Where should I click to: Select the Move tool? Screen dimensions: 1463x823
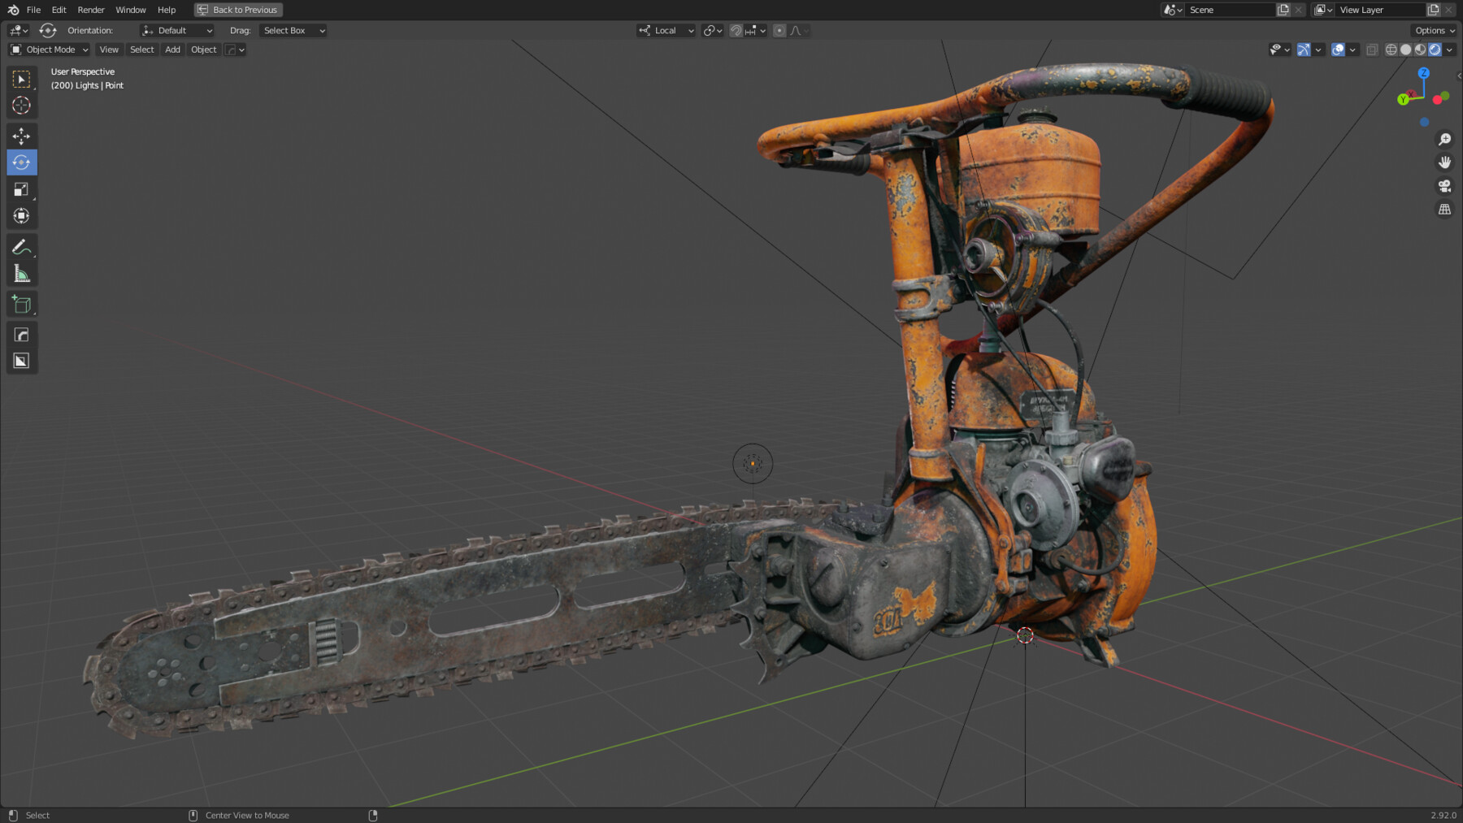click(x=21, y=136)
